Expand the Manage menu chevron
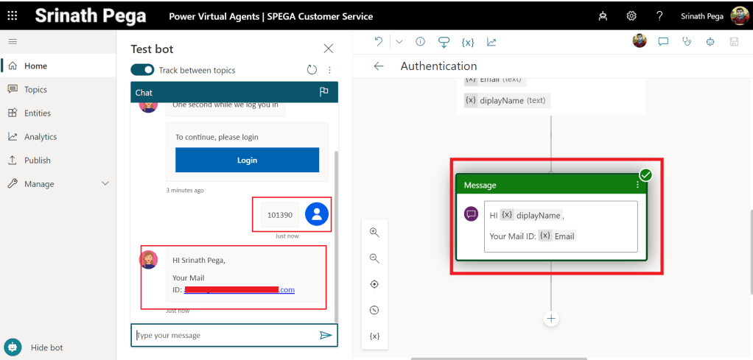 pyautogui.click(x=105, y=183)
